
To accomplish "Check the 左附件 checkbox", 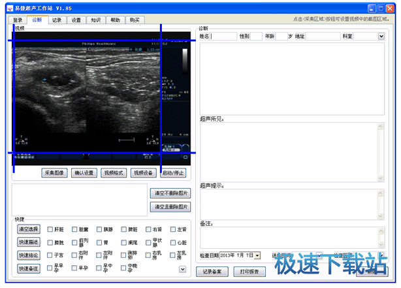I will point(99,255).
